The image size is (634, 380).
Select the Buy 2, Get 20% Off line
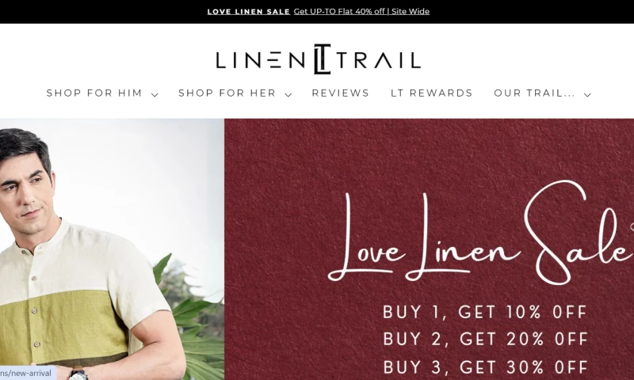[485, 339]
